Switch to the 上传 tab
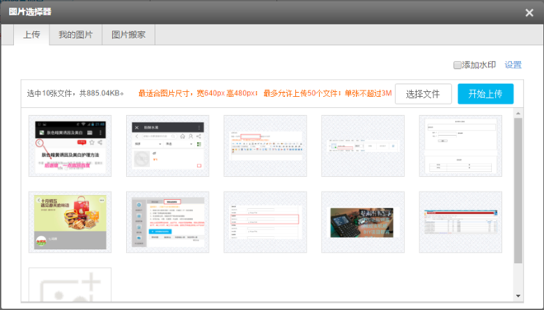544x310 pixels. pyautogui.click(x=31, y=35)
